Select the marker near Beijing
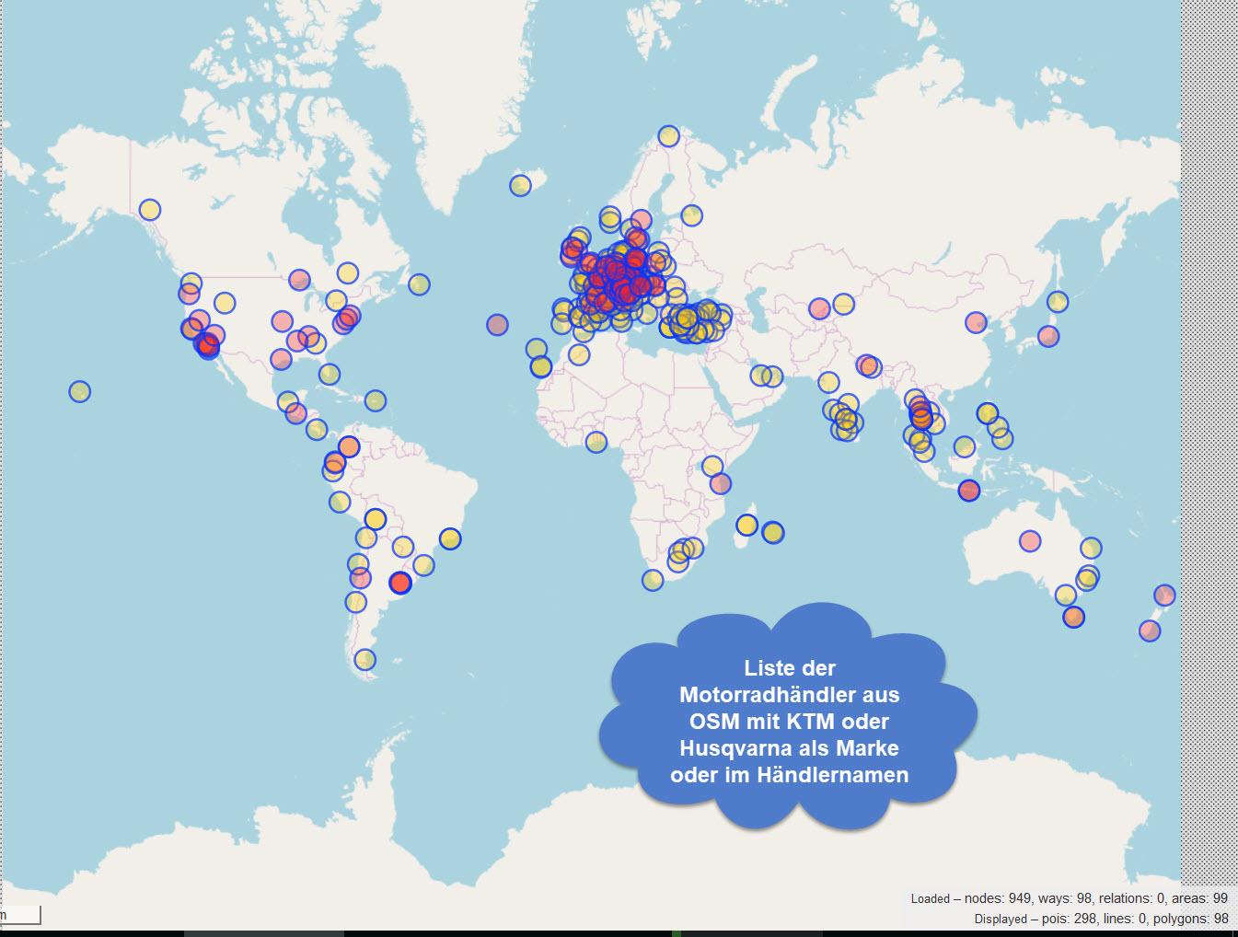The image size is (1238, 937). point(976,322)
